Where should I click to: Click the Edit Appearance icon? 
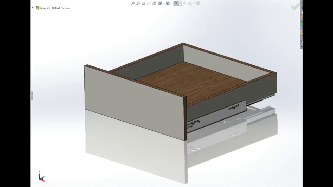(x=184, y=3)
